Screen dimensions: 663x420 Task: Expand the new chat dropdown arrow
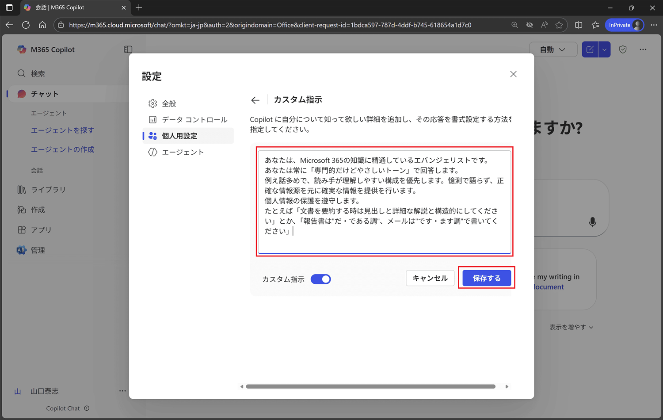click(605, 50)
